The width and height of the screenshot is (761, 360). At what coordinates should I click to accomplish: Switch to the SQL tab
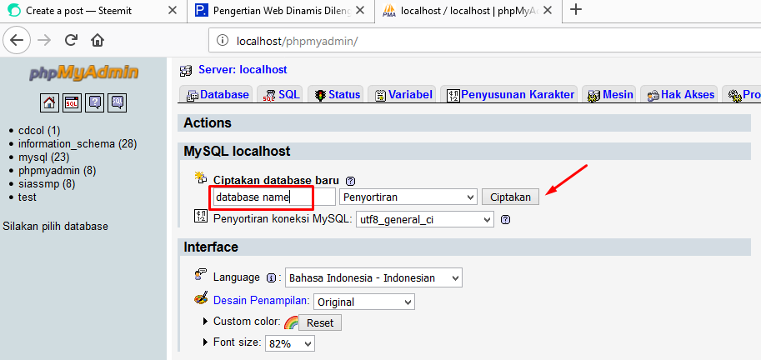[x=281, y=95]
